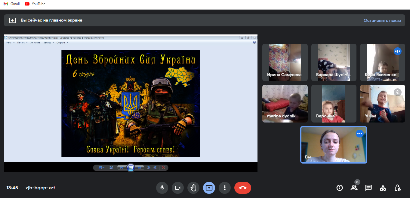410x198 pixels.
Task: Select Вероніка's video tile
Action: pyautogui.click(x=334, y=104)
